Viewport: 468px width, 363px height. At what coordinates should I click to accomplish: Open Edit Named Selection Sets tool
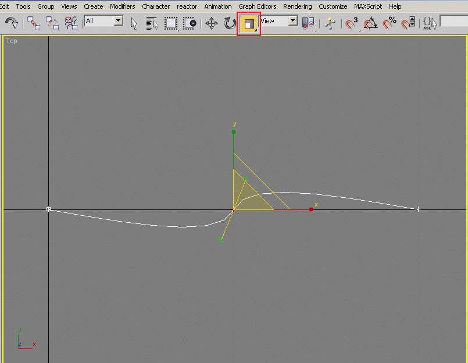tap(430, 23)
